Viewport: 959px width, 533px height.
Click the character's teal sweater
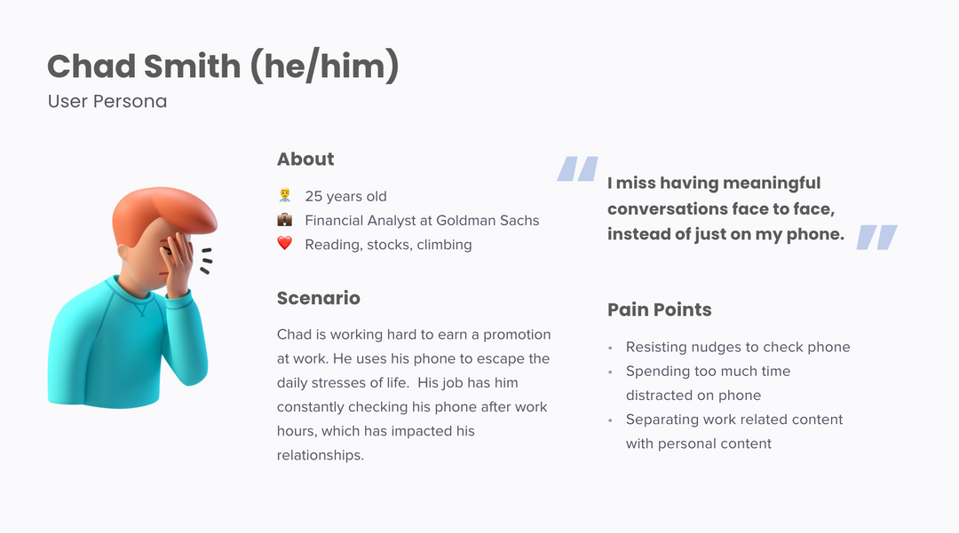click(x=127, y=345)
